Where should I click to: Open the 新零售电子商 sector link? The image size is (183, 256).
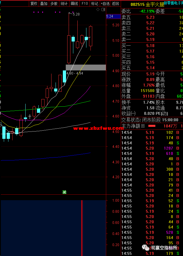pos(173,3)
